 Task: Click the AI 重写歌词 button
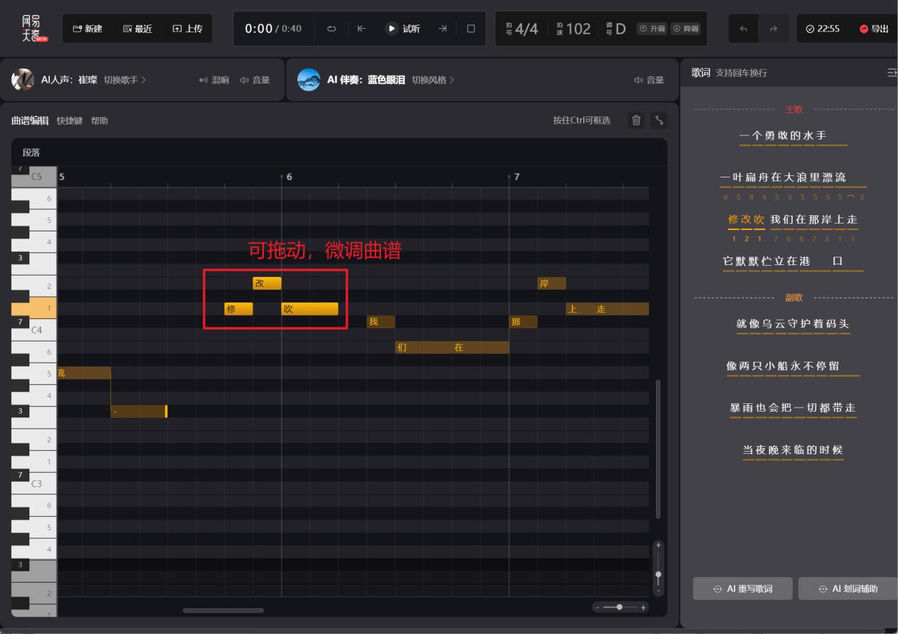point(742,589)
